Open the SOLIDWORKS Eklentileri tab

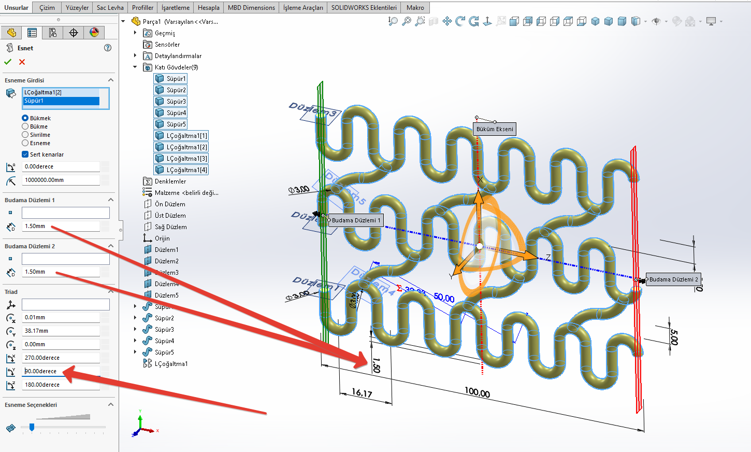point(364,8)
